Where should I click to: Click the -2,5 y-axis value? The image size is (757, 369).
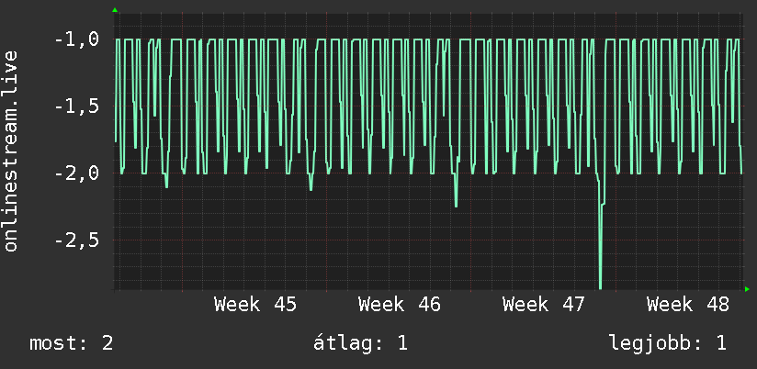(77, 240)
